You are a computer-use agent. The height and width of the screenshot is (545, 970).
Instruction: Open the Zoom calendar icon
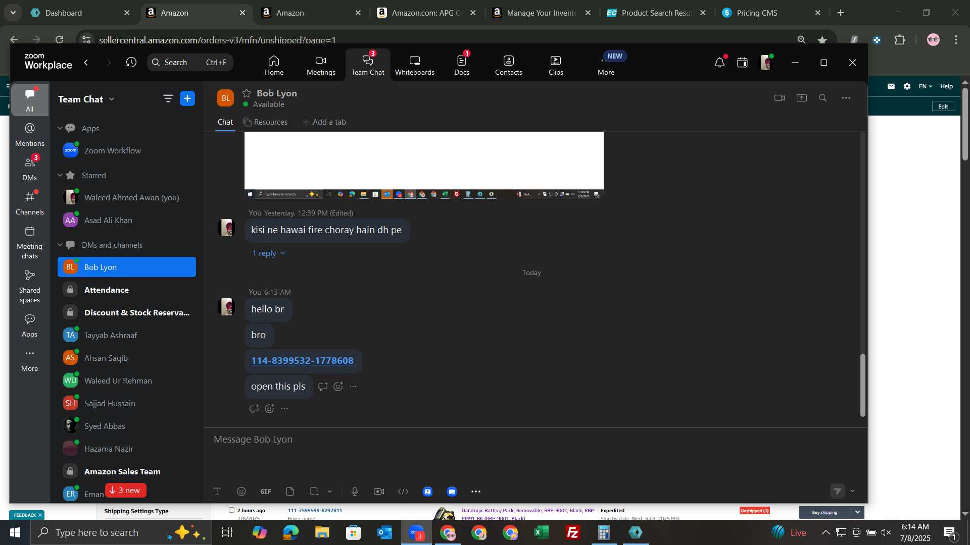tap(742, 63)
